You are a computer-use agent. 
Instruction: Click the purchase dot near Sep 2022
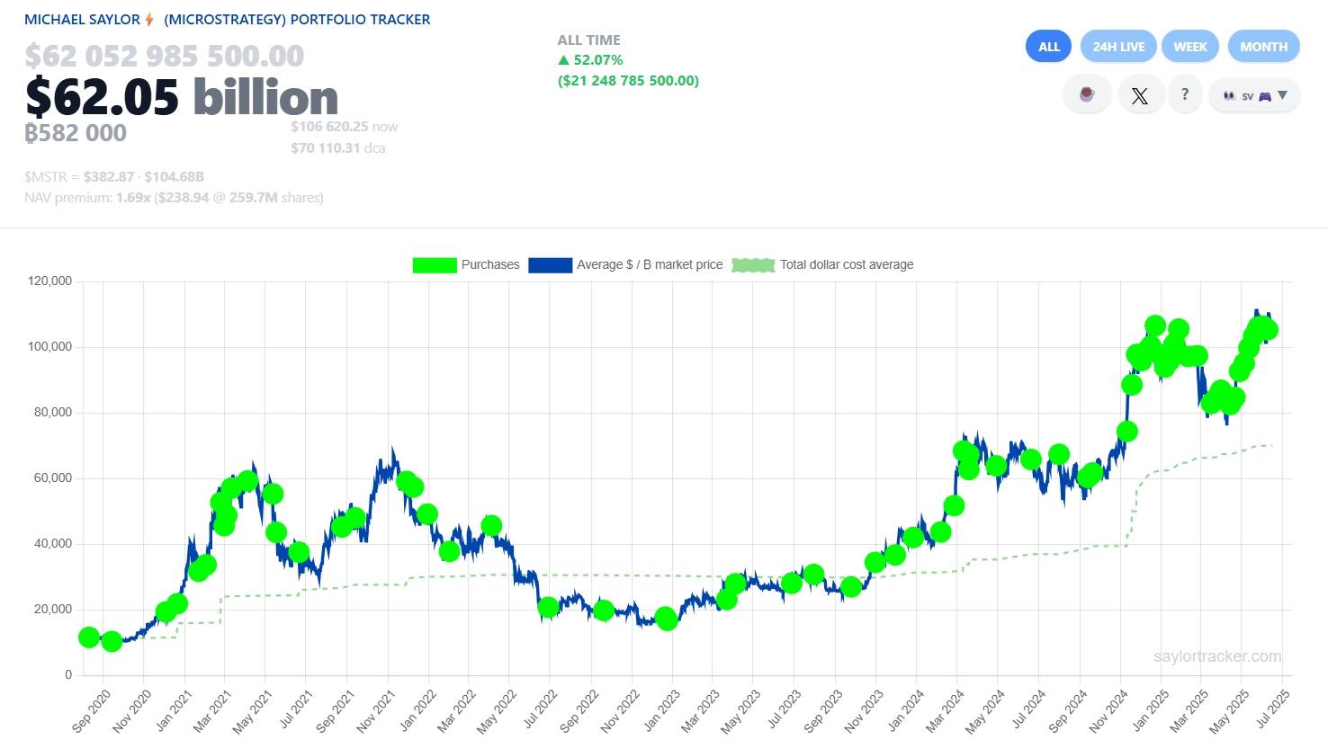pos(604,611)
